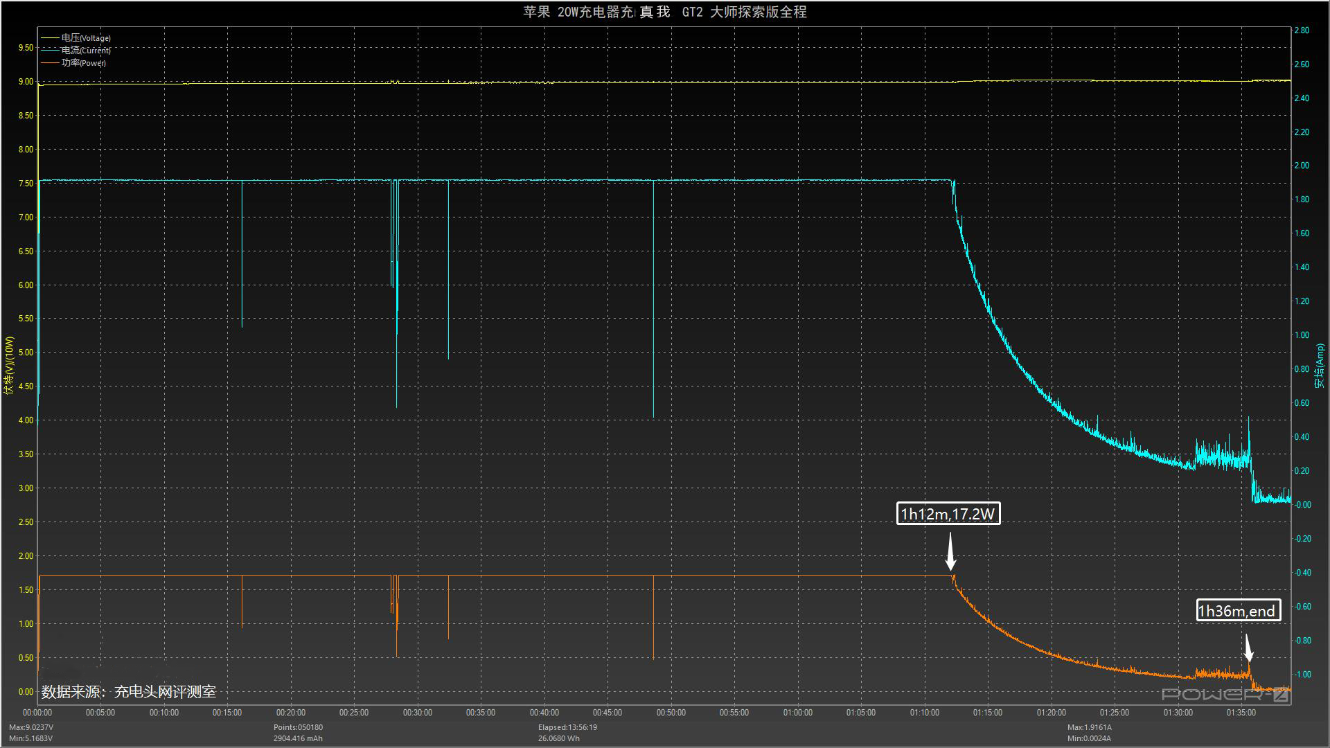Click the 2.00 value on right Amp axis

pos(1302,166)
